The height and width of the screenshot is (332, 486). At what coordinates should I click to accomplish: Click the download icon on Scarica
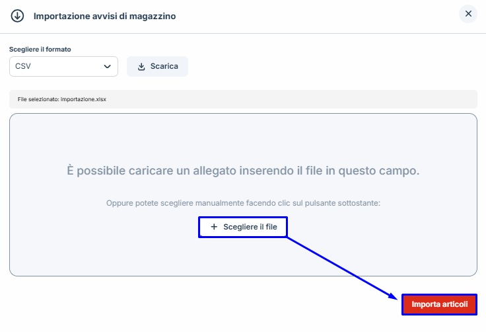[141, 67]
